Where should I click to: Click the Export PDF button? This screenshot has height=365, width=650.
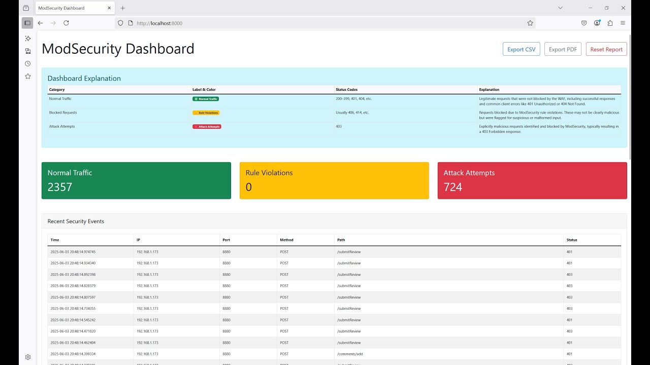[x=563, y=49]
